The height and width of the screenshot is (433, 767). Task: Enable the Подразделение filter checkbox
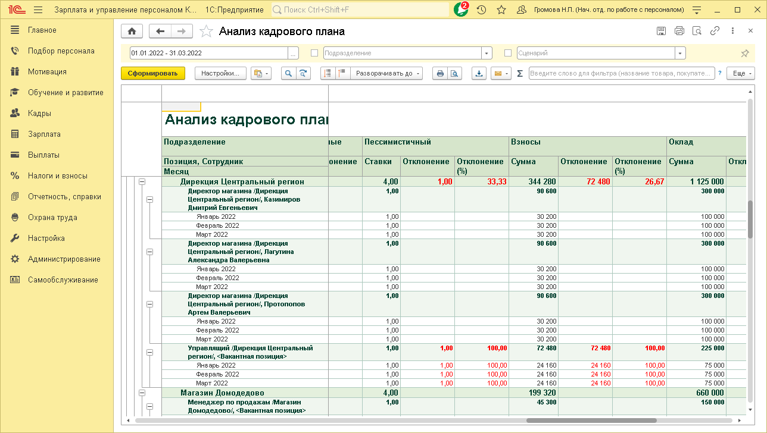point(314,53)
